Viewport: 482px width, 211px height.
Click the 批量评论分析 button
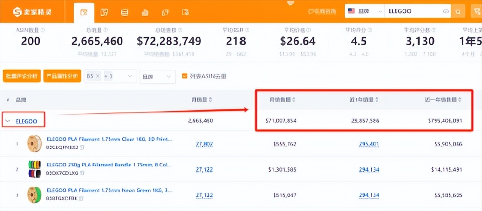21,76
